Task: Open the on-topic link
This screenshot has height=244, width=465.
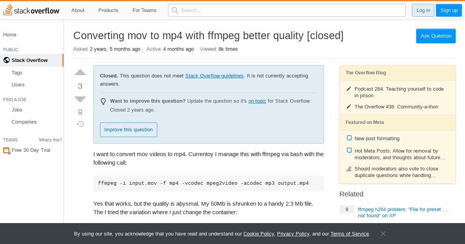Action: [x=257, y=101]
